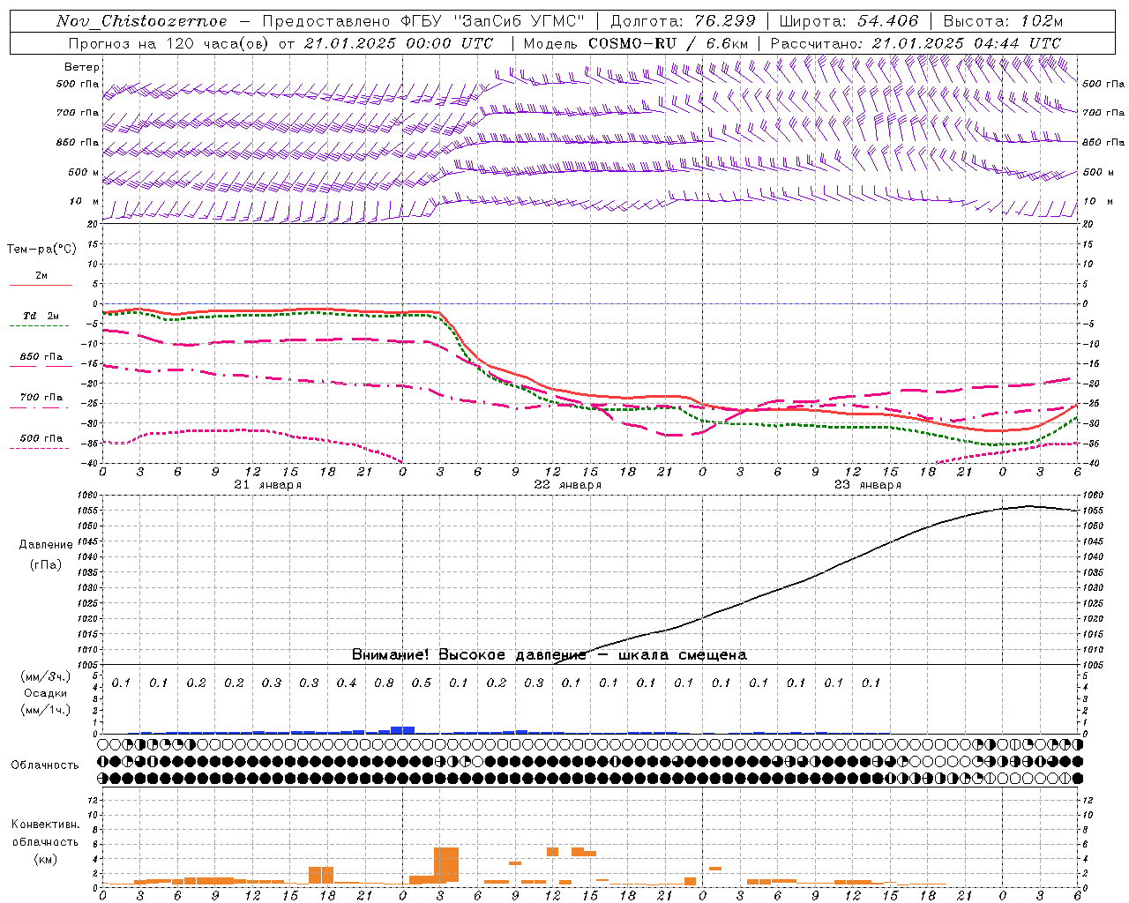1129x903 pixels.
Task: Click the tallest blue precipitation bar
Action: point(403,730)
